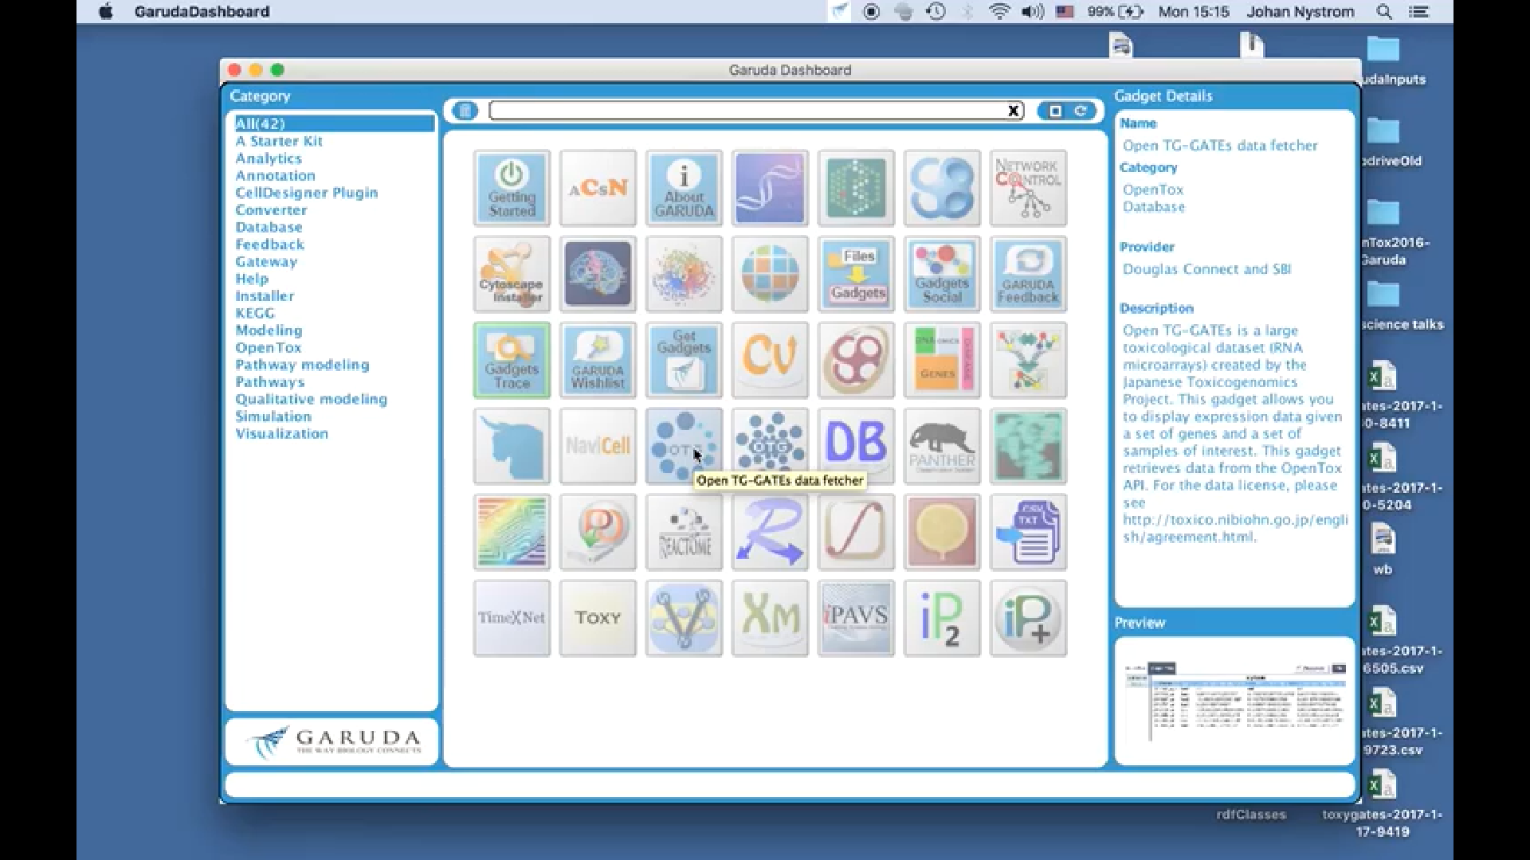The width and height of the screenshot is (1530, 860).
Task: Click the Garuda logo banner
Action: coord(332,742)
